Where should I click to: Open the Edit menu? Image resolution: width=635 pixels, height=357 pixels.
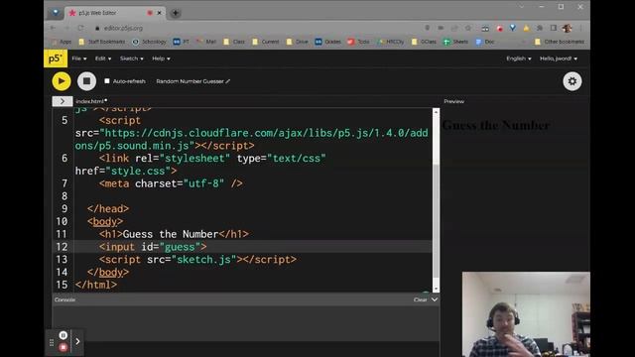coord(103,59)
